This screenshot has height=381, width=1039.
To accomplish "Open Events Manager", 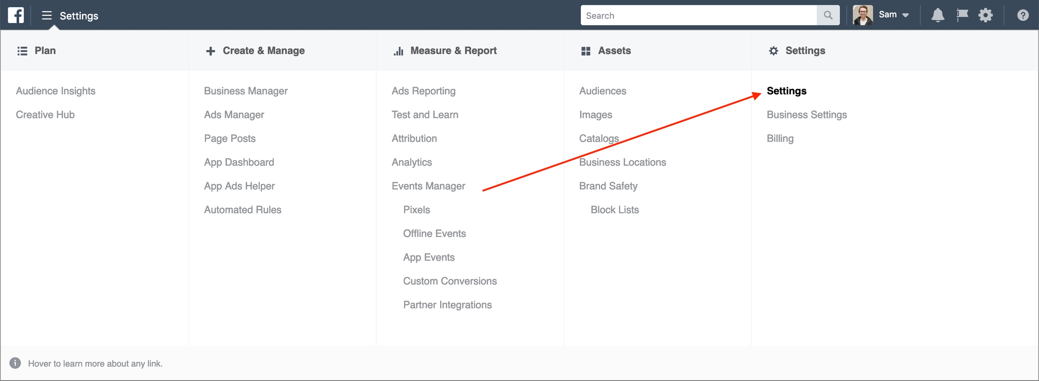I will [x=428, y=186].
